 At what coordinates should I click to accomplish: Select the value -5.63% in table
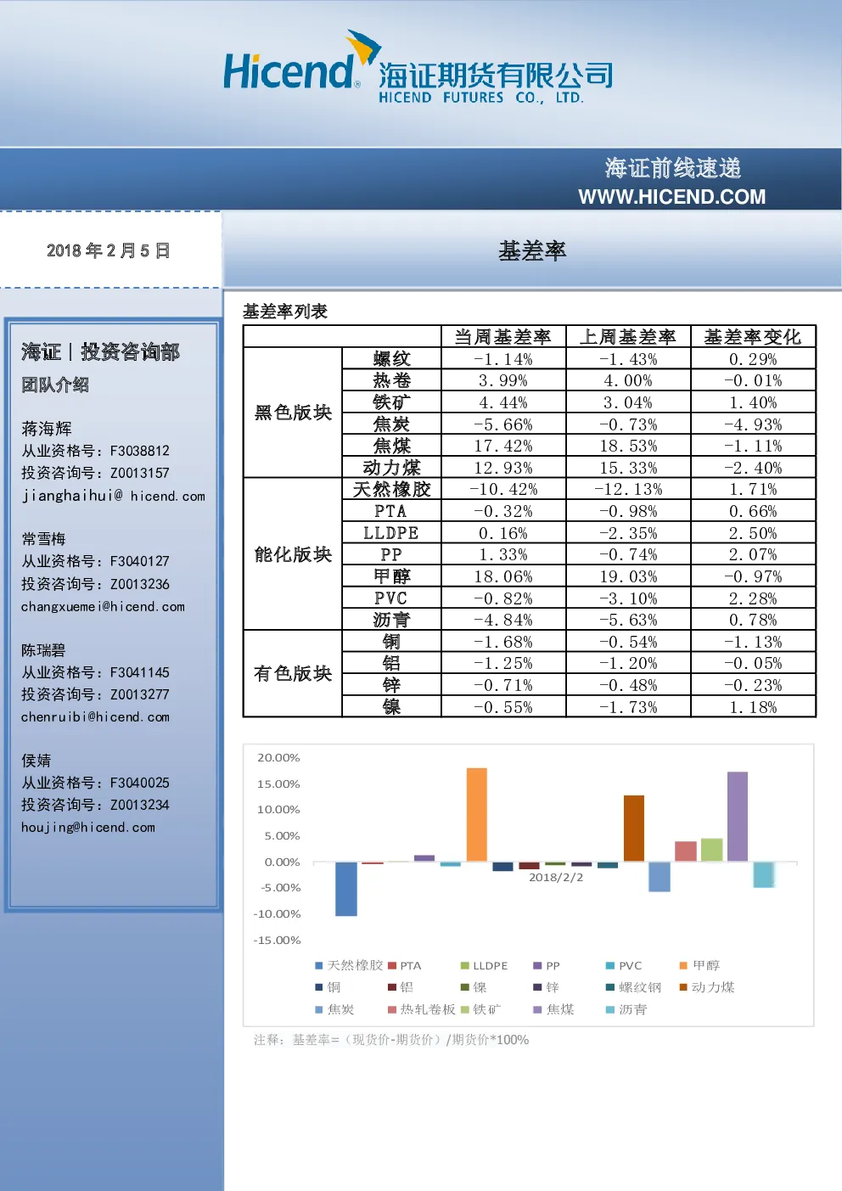(x=628, y=620)
